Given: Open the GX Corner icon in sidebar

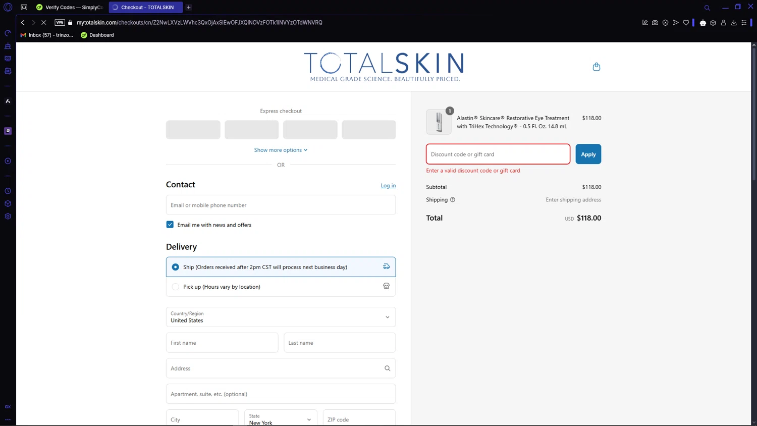Looking at the screenshot, I should click(8, 406).
